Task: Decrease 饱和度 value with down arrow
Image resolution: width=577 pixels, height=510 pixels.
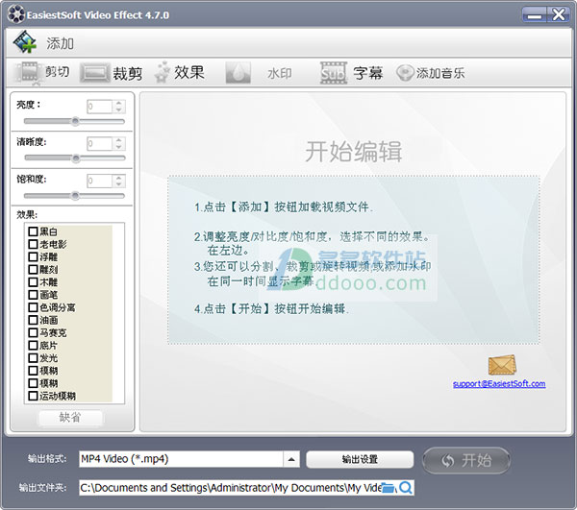Action: click(x=118, y=184)
